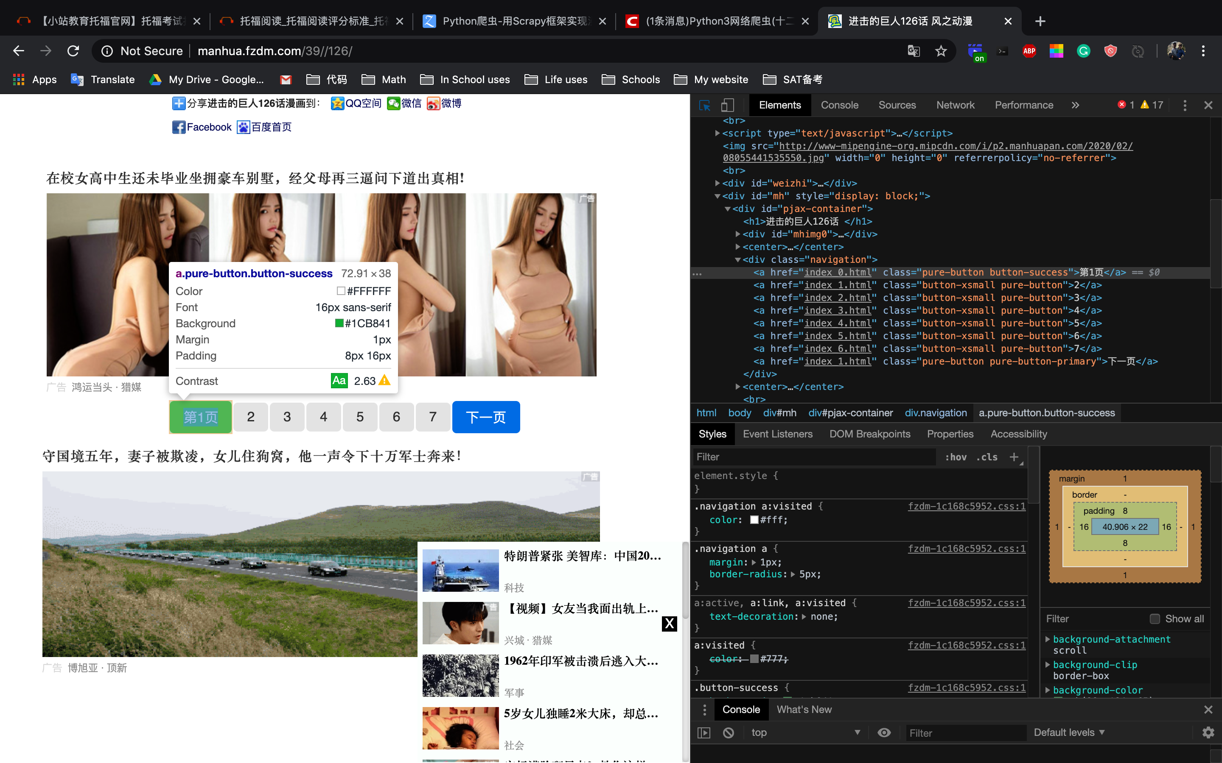The width and height of the screenshot is (1222, 763).
Task: Switch to the Network tab
Action: pos(955,105)
